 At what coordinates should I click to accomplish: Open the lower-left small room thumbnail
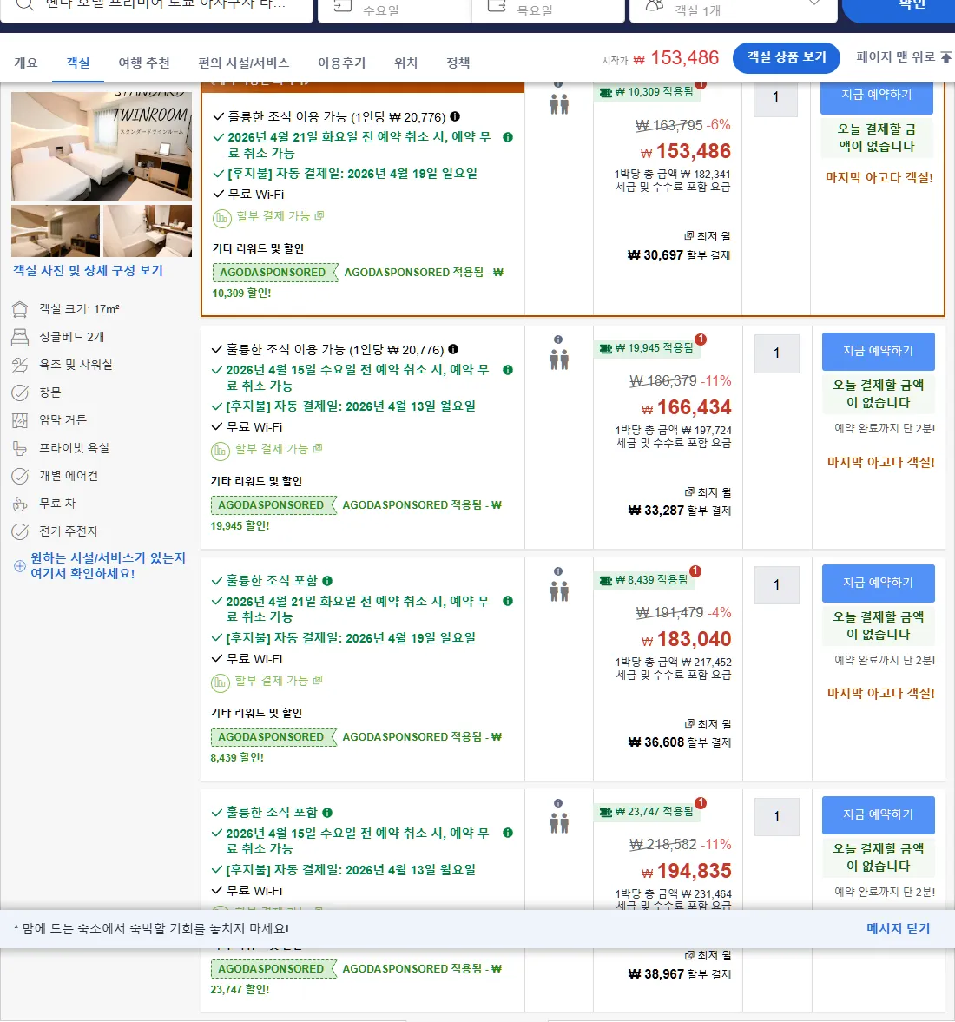tap(56, 231)
